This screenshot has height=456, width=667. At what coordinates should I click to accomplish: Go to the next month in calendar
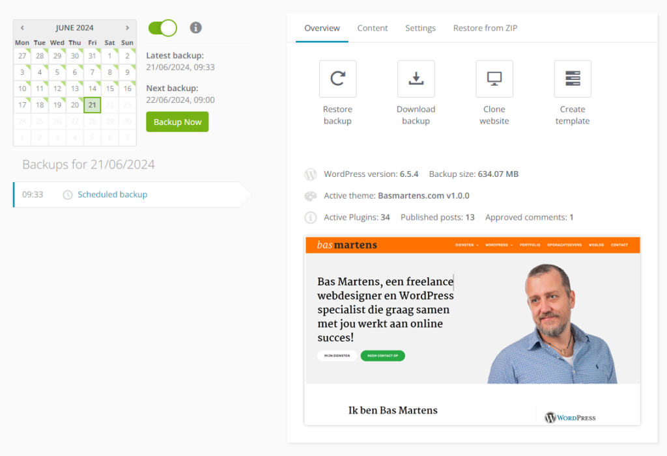127,27
